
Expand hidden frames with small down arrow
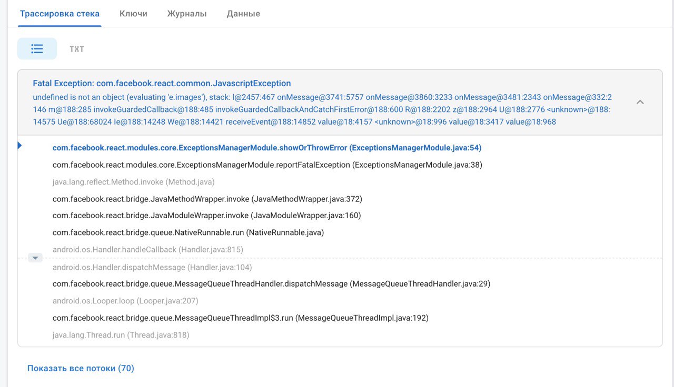[35, 258]
